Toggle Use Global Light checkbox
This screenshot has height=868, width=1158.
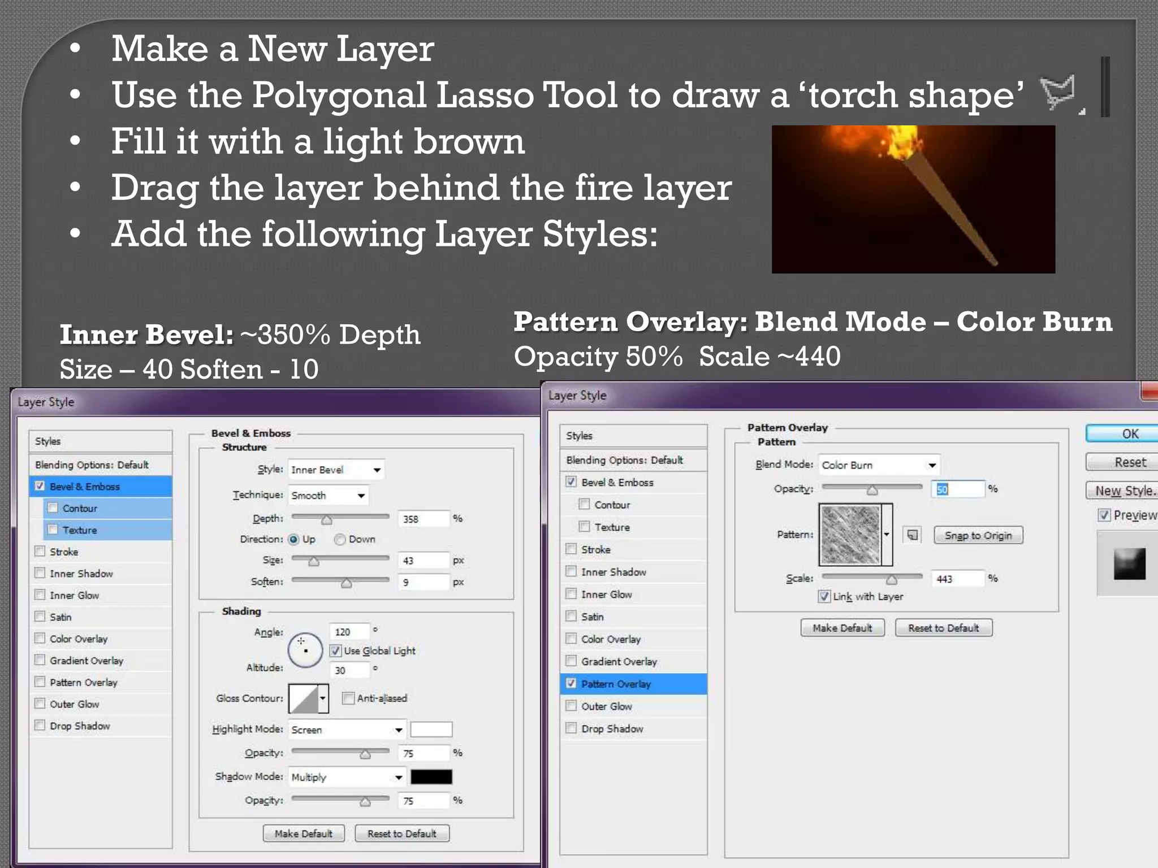tap(335, 650)
